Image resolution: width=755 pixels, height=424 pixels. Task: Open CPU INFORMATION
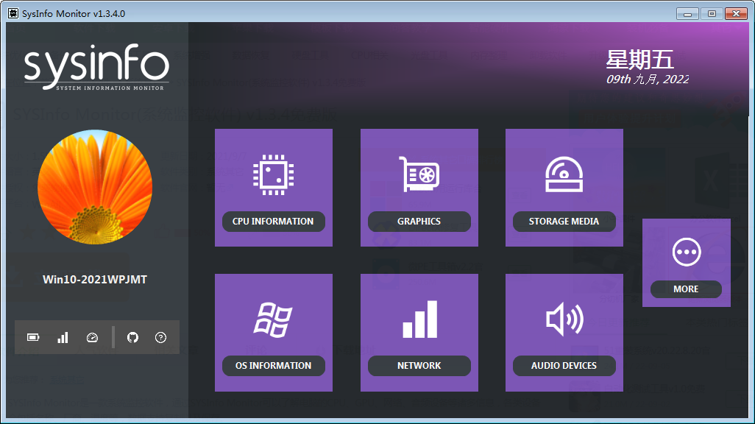(x=273, y=222)
